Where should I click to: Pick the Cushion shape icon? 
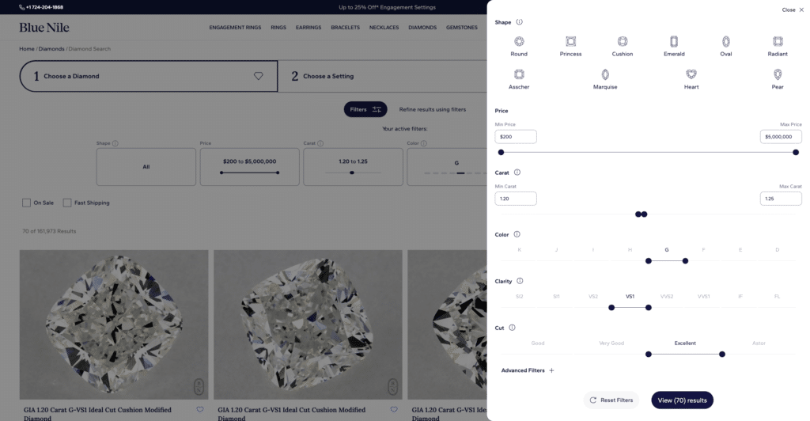pyautogui.click(x=623, y=41)
